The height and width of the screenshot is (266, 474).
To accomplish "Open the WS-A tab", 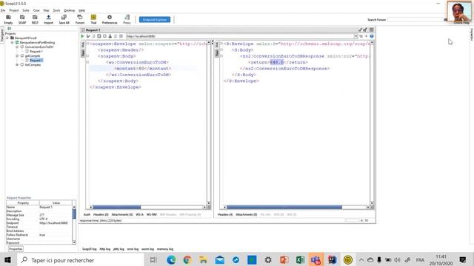I will [139, 214].
